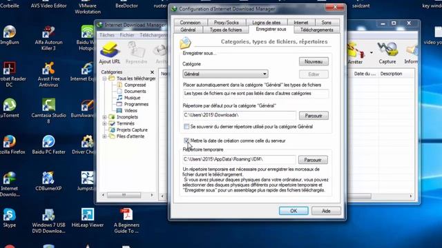Image resolution: width=442 pixels, height=248 pixels.
Task: Switch to the Proxy/Socks tab
Action: click(x=226, y=23)
